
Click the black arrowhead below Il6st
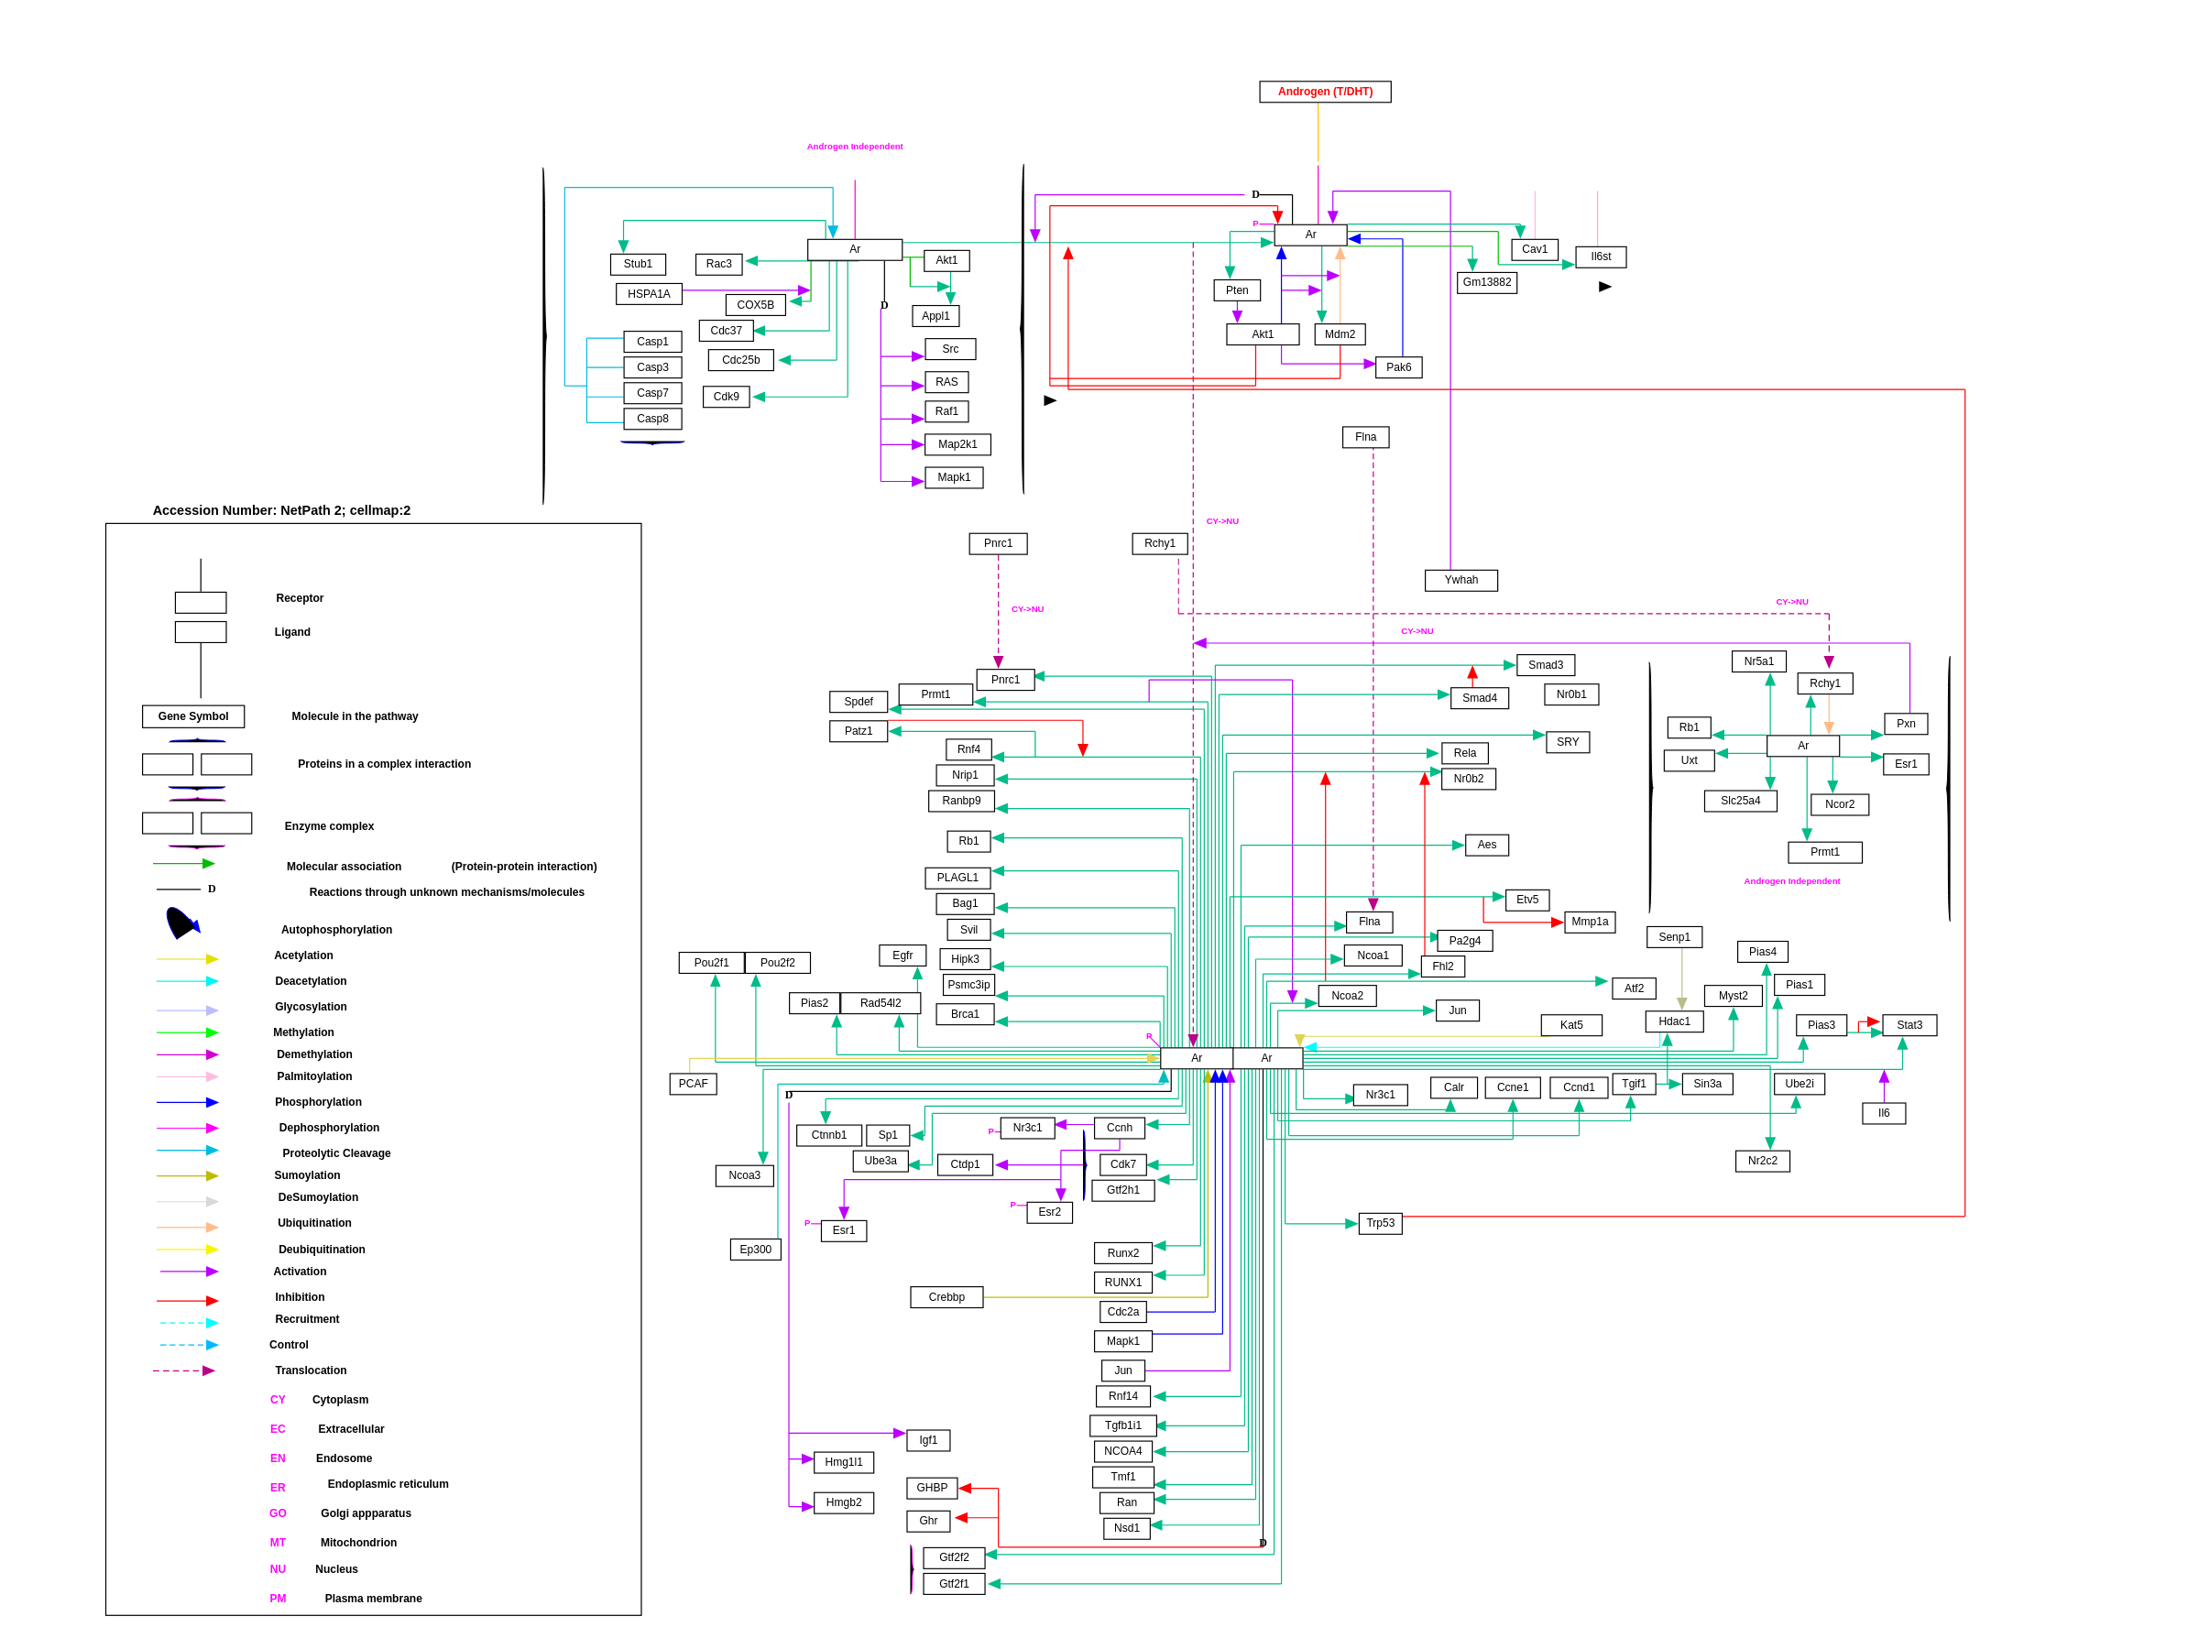coord(1604,286)
